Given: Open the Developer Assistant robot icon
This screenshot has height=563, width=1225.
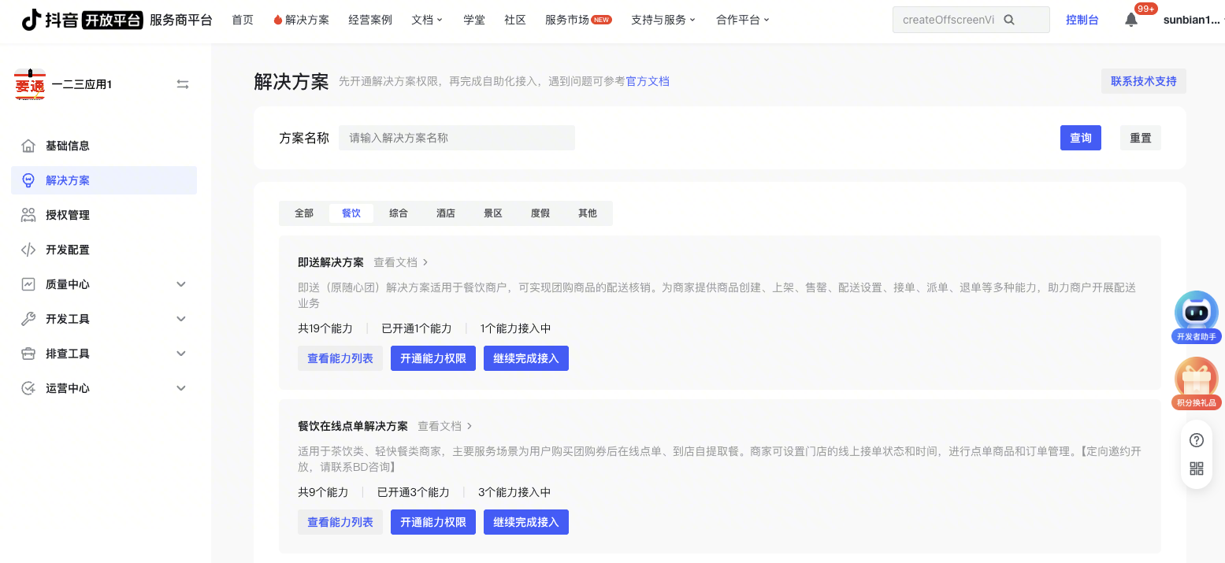Looking at the screenshot, I should [x=1196, y=312].
